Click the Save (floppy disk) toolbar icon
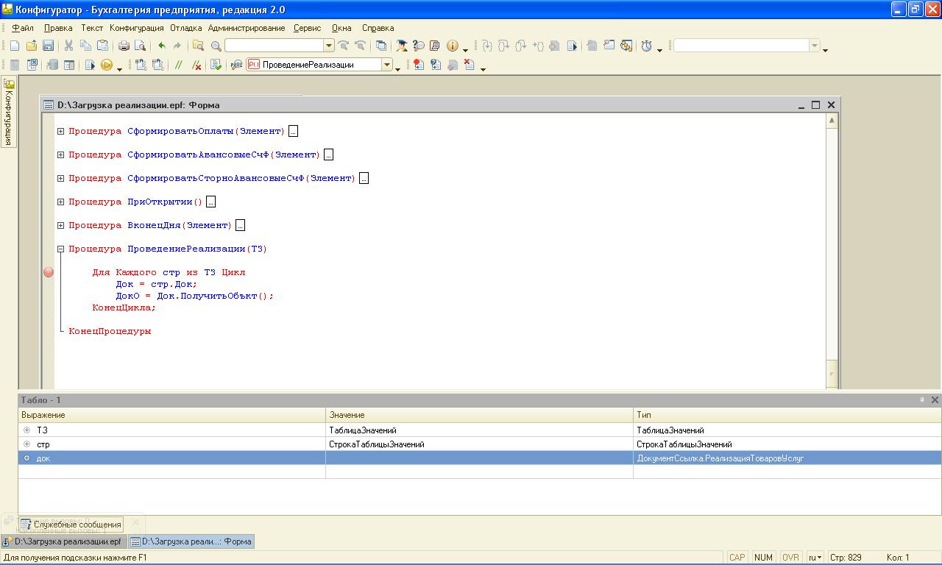 point(48,46)
